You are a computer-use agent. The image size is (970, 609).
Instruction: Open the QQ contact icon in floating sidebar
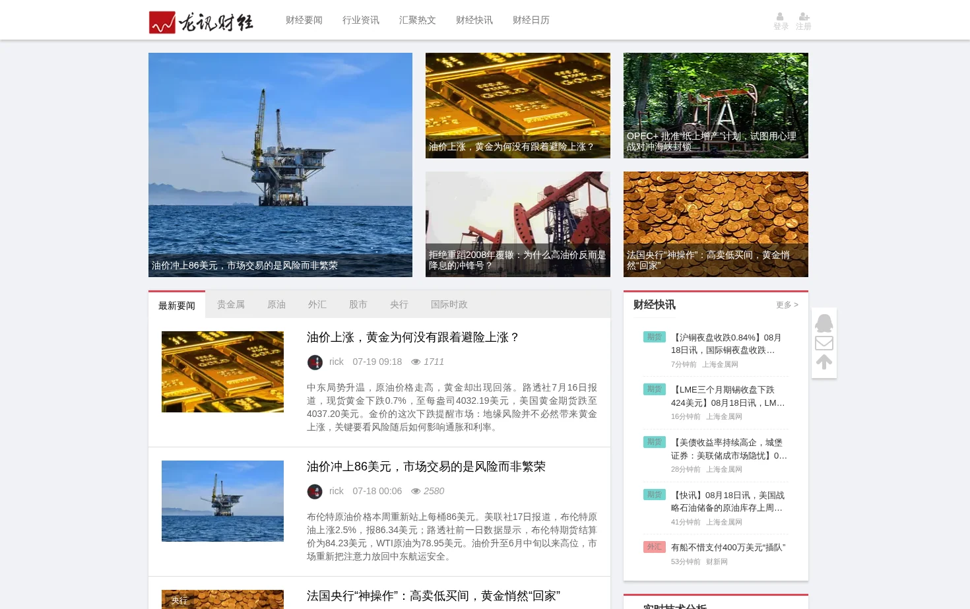coord(824,323)
